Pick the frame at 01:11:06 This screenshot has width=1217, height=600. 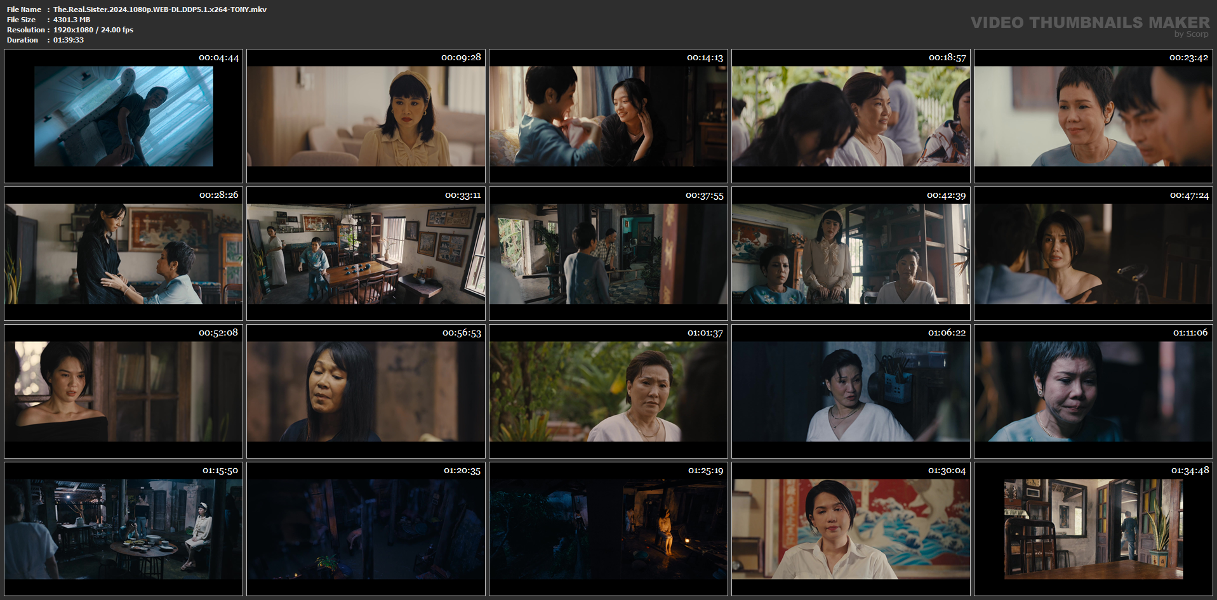[1093, 391]
